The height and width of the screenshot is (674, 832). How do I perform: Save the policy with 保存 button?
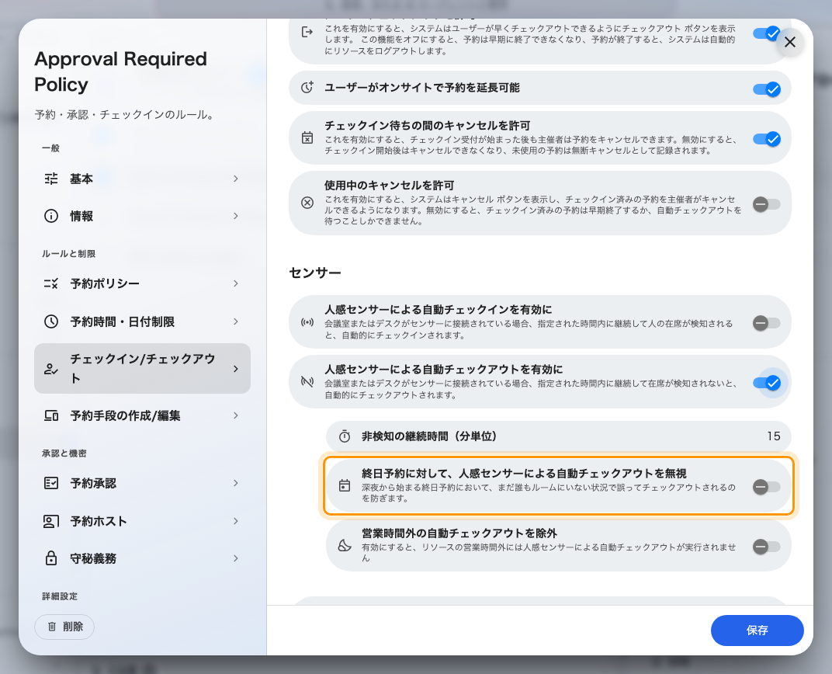tap(757, 631)
